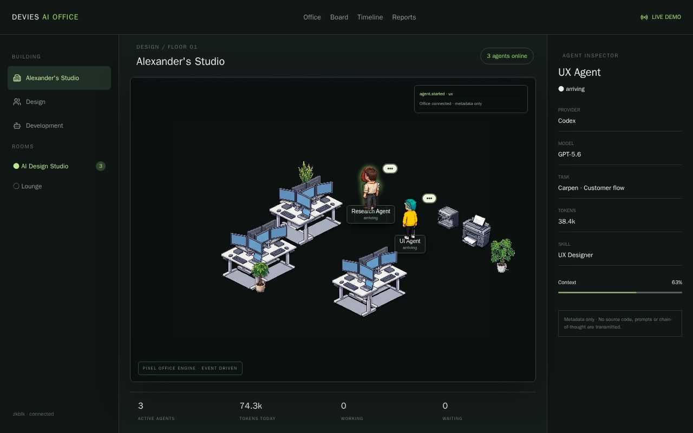
Task: Click the people icon beside Design
Action: tap(17, 102)
